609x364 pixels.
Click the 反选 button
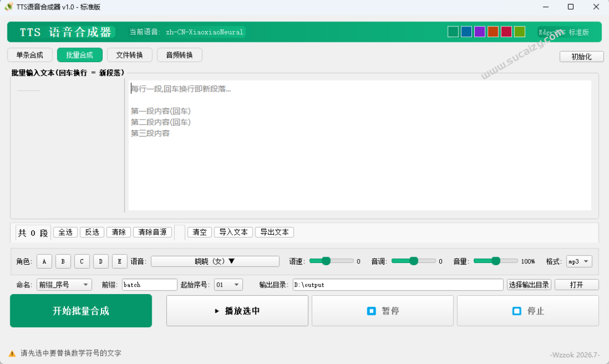[92, 232]
